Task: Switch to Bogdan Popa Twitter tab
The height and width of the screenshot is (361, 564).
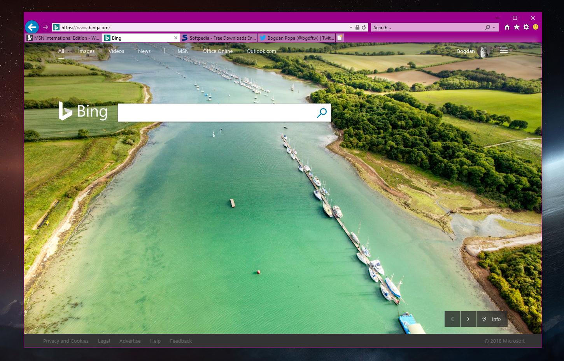Action: [x=297, y=38]
